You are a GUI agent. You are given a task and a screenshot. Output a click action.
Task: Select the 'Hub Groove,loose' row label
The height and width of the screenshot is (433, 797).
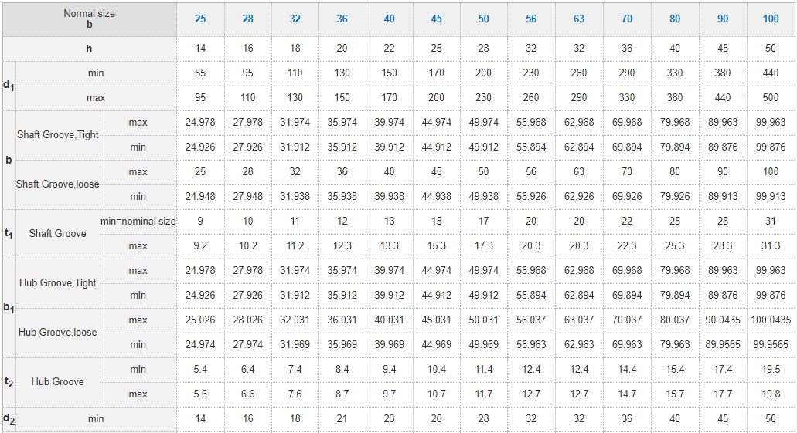click(x=58, y=332)
